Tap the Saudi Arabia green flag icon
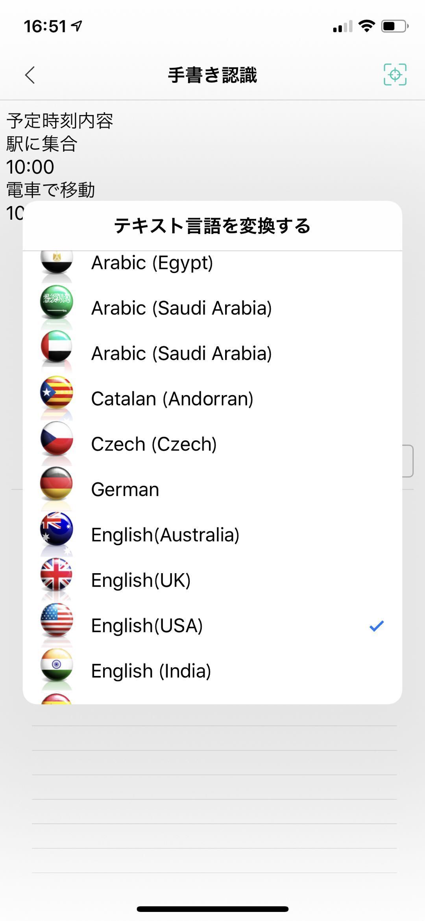Image resolution: width=425 pixels, height=921 pixels. pyautogui.click(x=57, y=302)
